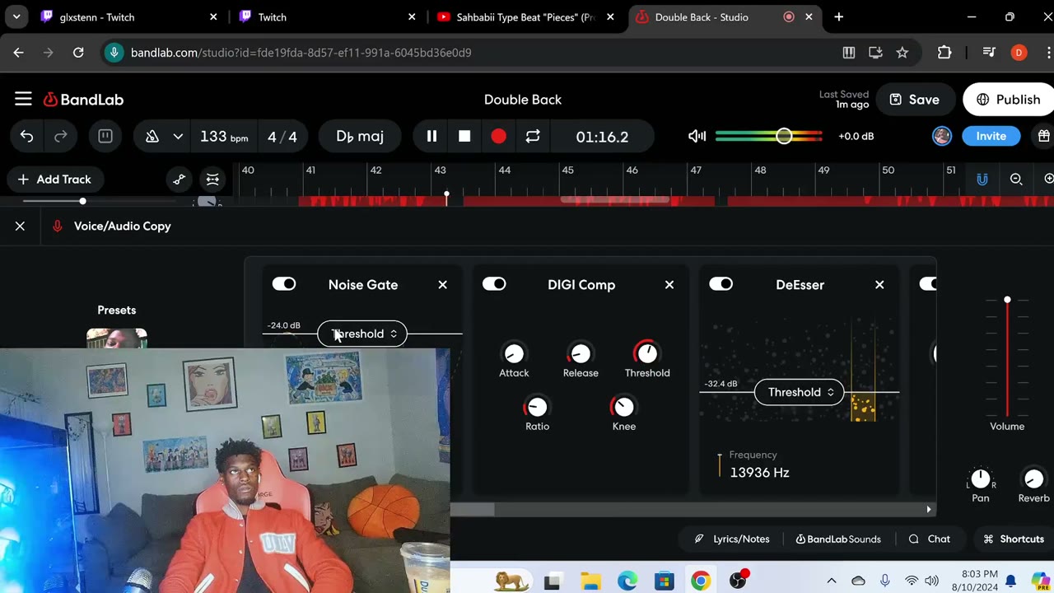1054x593 pixels.
Task: Click the metronome icon
Action: pos(152,137)
